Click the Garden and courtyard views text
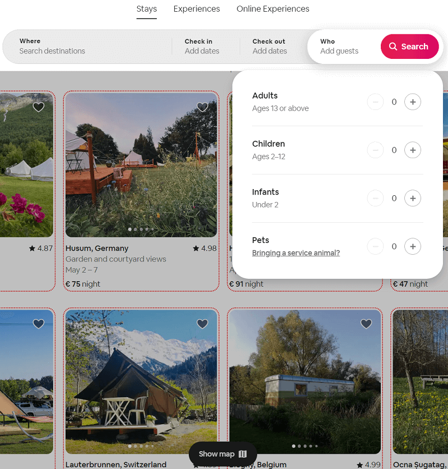 click(116, 259)
